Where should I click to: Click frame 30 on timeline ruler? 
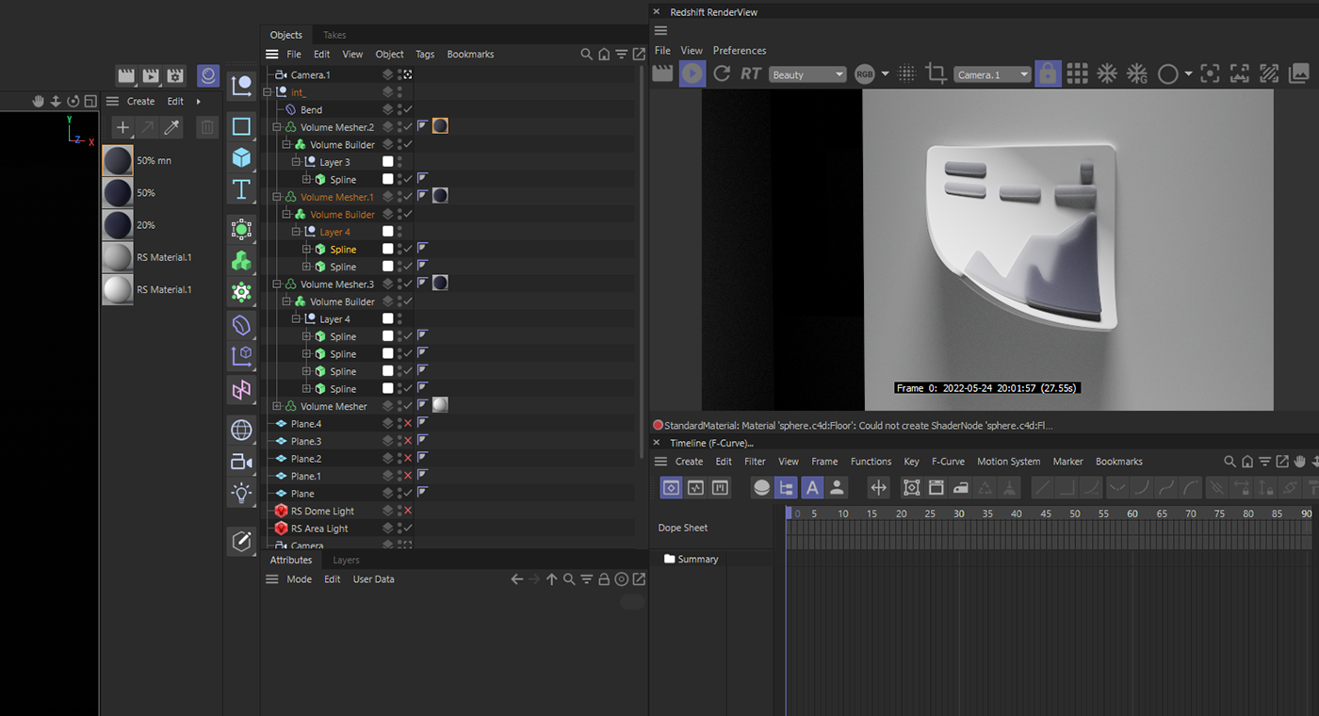tap(958, 514)
